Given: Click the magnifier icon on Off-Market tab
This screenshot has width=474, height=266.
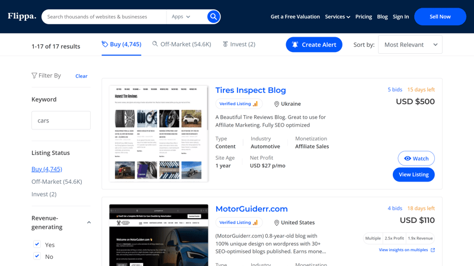Looking at the screenshot, I should (155, 44).
